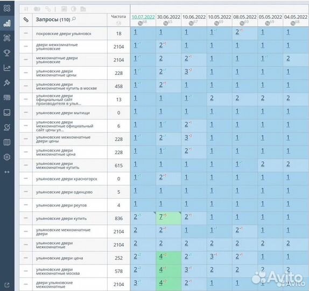Image resolution: width=309 pixels, height=291 pixels.
Task: Select the query ульяновские двери цена
Action: tap(59, 258)
